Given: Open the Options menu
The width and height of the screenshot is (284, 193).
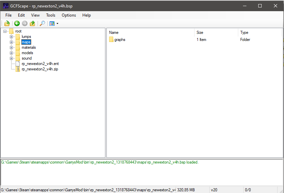Looking at the screenshot, I should click(x=69, y=15).
